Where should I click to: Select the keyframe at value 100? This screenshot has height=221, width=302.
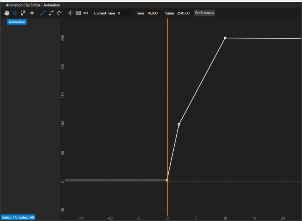pyautogui.click(x=179, y=124)
